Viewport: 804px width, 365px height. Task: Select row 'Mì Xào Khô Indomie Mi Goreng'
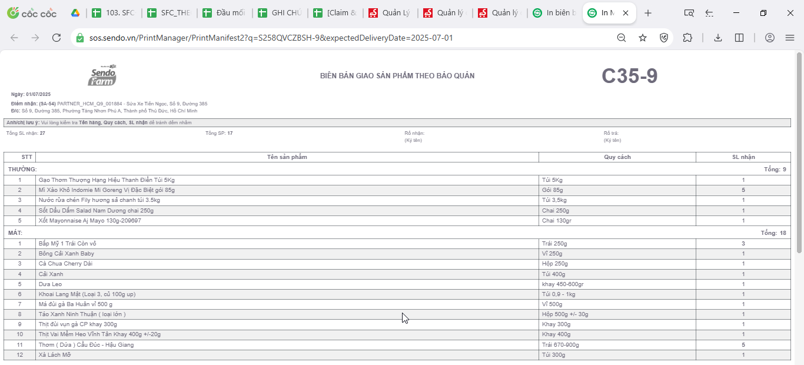click(x=397, y=190)
